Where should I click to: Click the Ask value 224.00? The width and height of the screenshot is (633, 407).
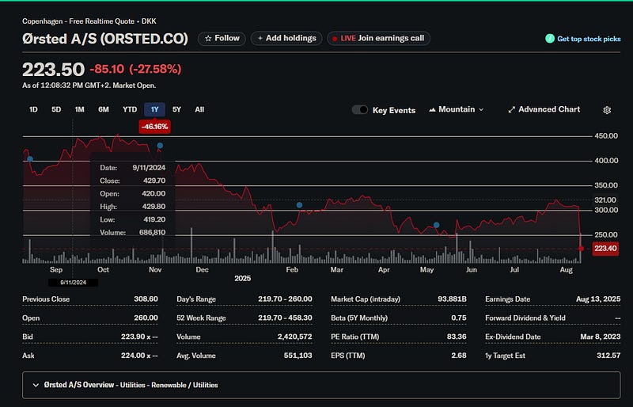[x=139, y=356]
